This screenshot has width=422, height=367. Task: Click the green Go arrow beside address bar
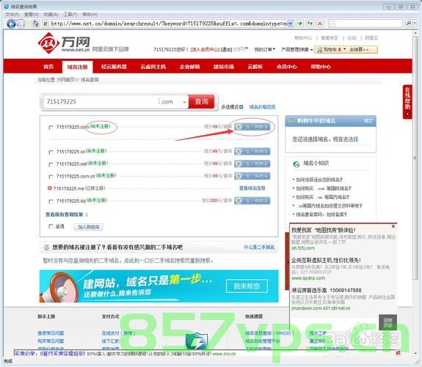(299, 23)
